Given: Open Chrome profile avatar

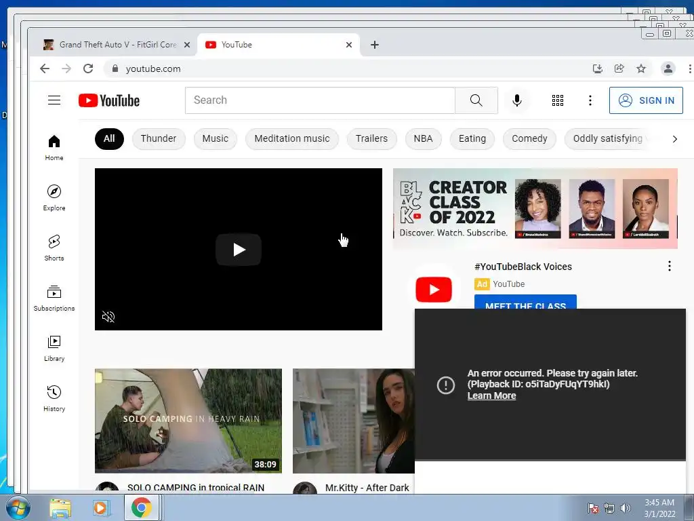Looking at the screenshot, I should coord(668,69).
